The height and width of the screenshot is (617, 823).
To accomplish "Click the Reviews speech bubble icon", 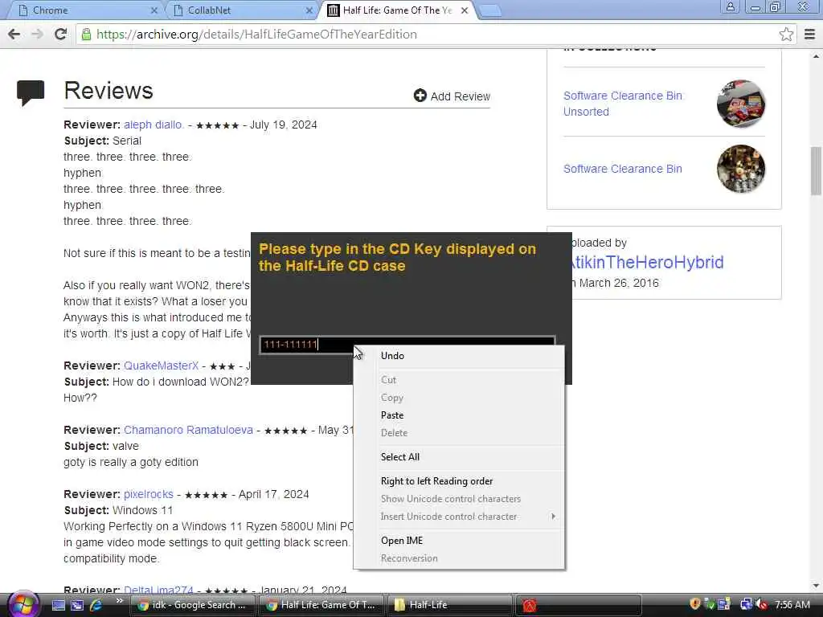I will click(31, 93).
